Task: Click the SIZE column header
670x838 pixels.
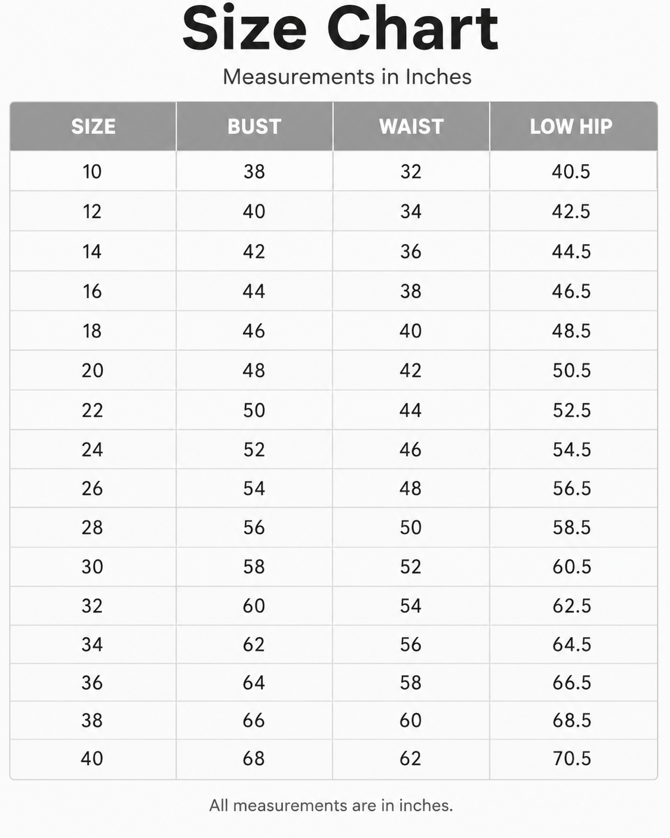Action: click(x=93, y=126)
